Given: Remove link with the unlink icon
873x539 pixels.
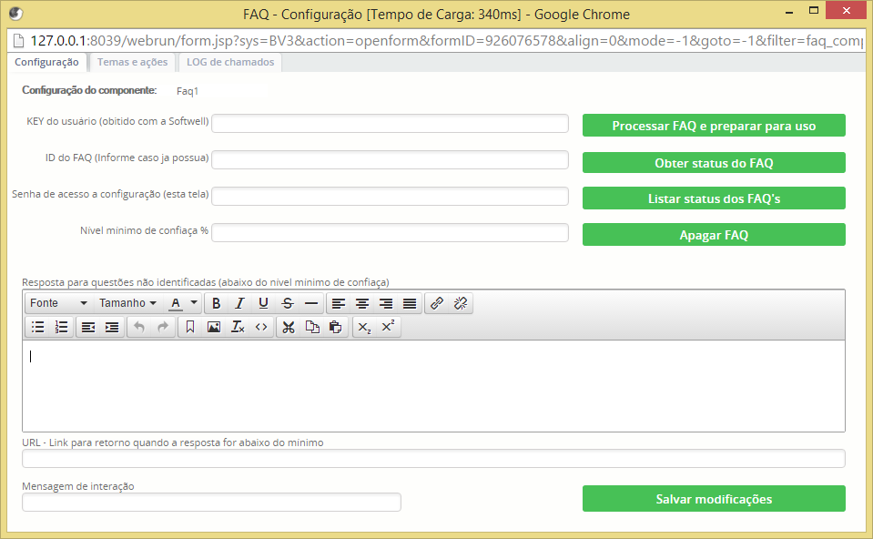Looking at the screenshot, I should coord(461,303).
